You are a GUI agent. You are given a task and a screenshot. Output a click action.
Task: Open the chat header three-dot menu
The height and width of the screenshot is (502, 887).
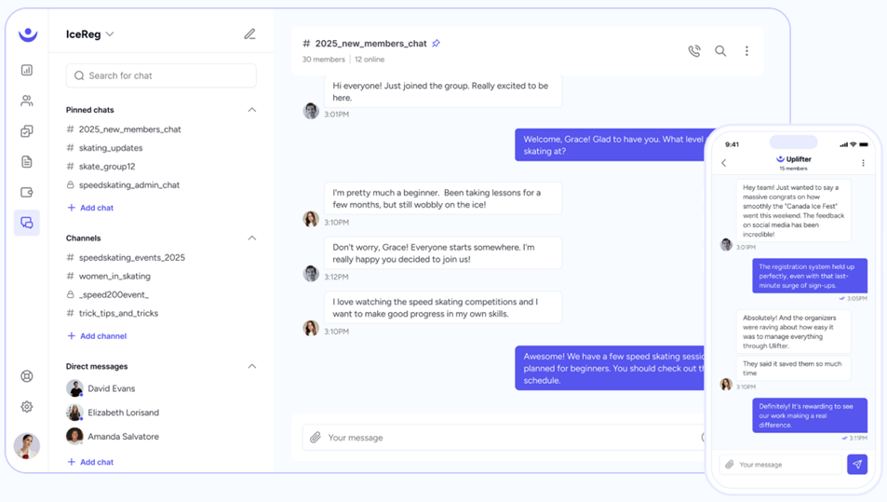(x=746, y=51)
